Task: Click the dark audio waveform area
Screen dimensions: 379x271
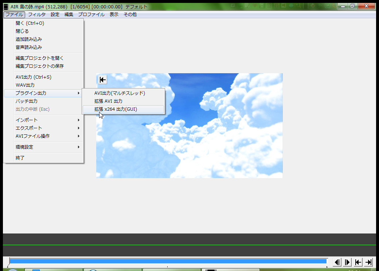Action: [189, 245]
